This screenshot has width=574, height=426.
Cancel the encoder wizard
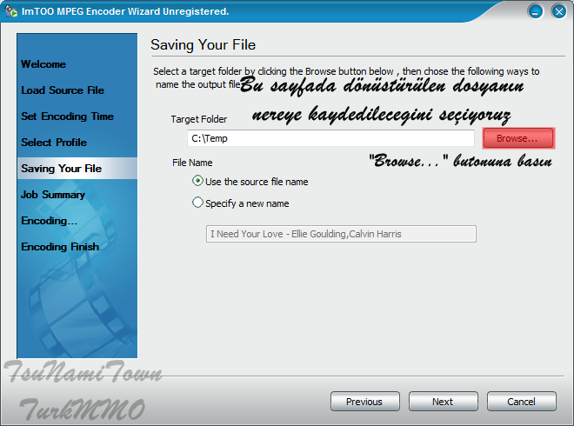click(x=521, y=402)
